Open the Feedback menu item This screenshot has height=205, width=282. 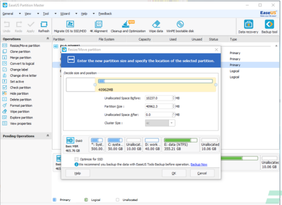pyautogui.click(x=105, y=14)
